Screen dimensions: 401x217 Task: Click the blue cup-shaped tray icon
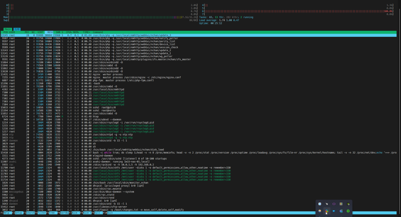coord(334,211)
